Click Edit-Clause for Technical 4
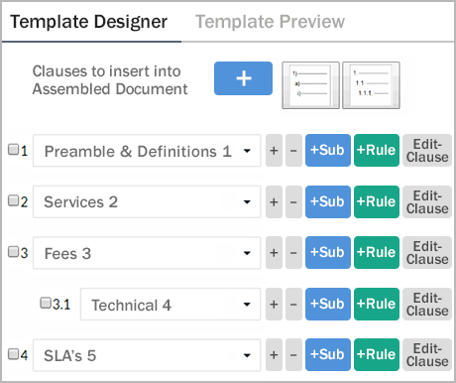 point(427,304)
